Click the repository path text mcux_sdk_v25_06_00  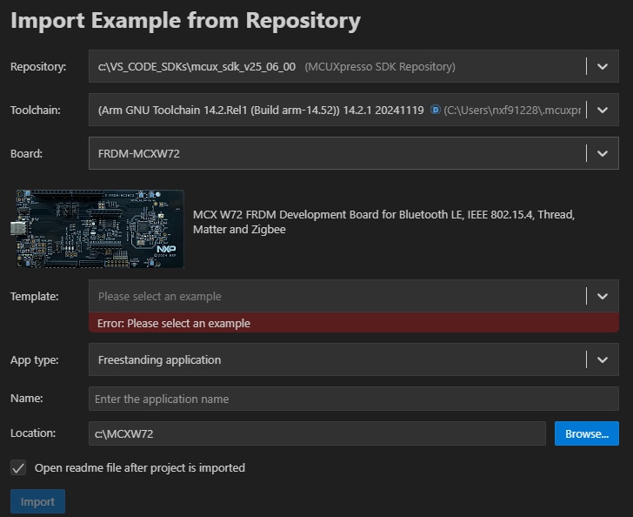pos(197,67)
